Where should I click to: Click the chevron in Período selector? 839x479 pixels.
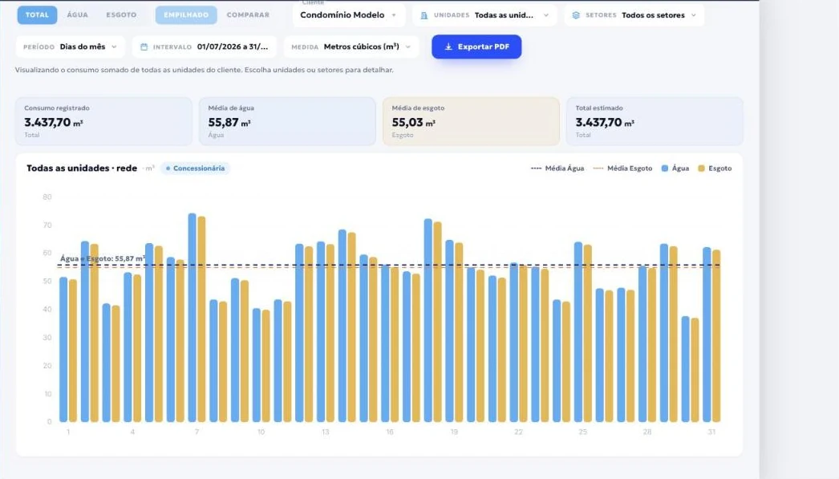114,47
